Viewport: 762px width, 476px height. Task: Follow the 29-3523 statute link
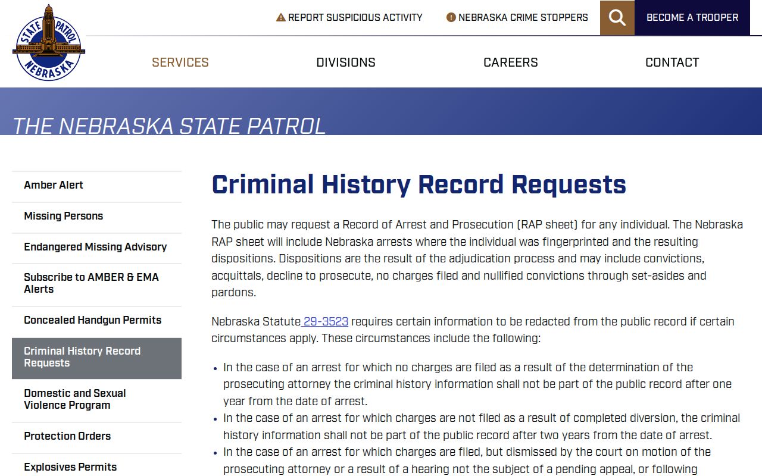coord(325,322)
